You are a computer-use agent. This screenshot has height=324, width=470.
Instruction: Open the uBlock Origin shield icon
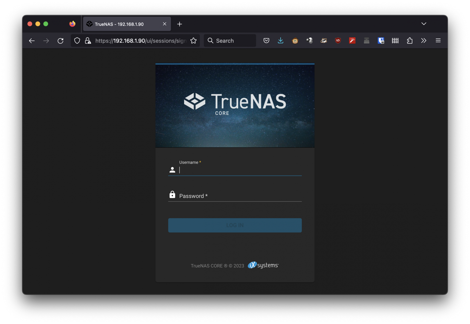(338, 41)
